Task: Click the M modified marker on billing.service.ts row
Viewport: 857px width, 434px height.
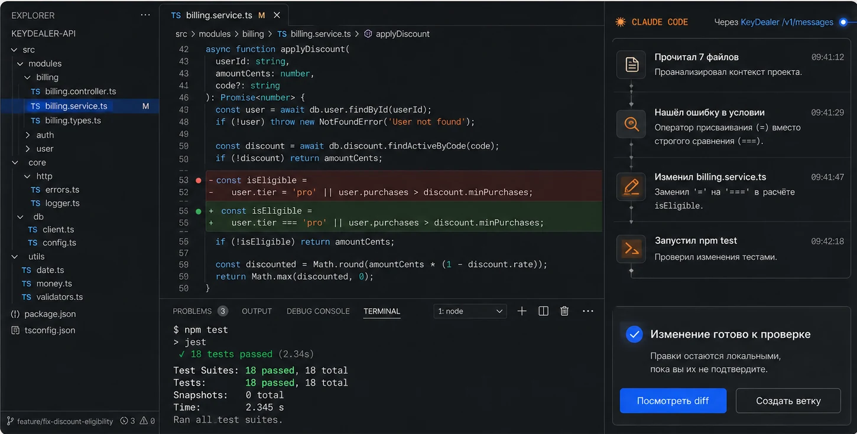Action: [x=146, y=106]
